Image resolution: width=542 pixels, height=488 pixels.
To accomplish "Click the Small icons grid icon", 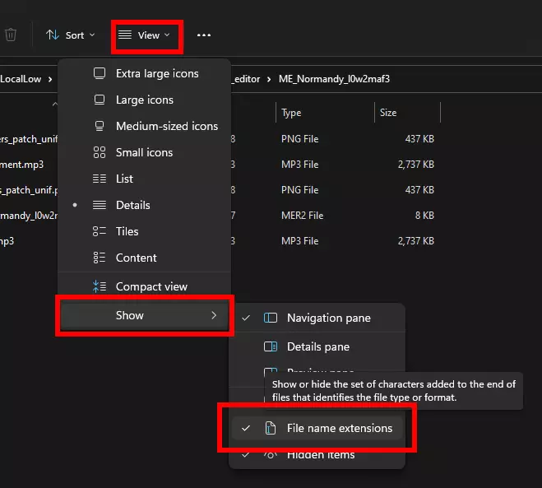I will [x=100, y=152].
